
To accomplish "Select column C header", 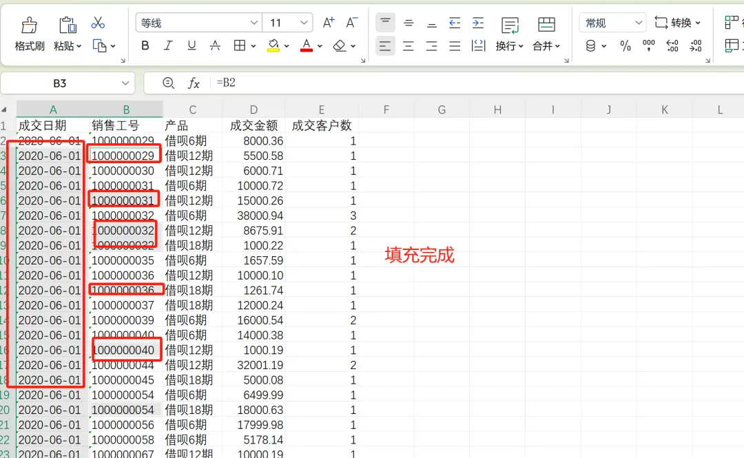I will [193, 110].
